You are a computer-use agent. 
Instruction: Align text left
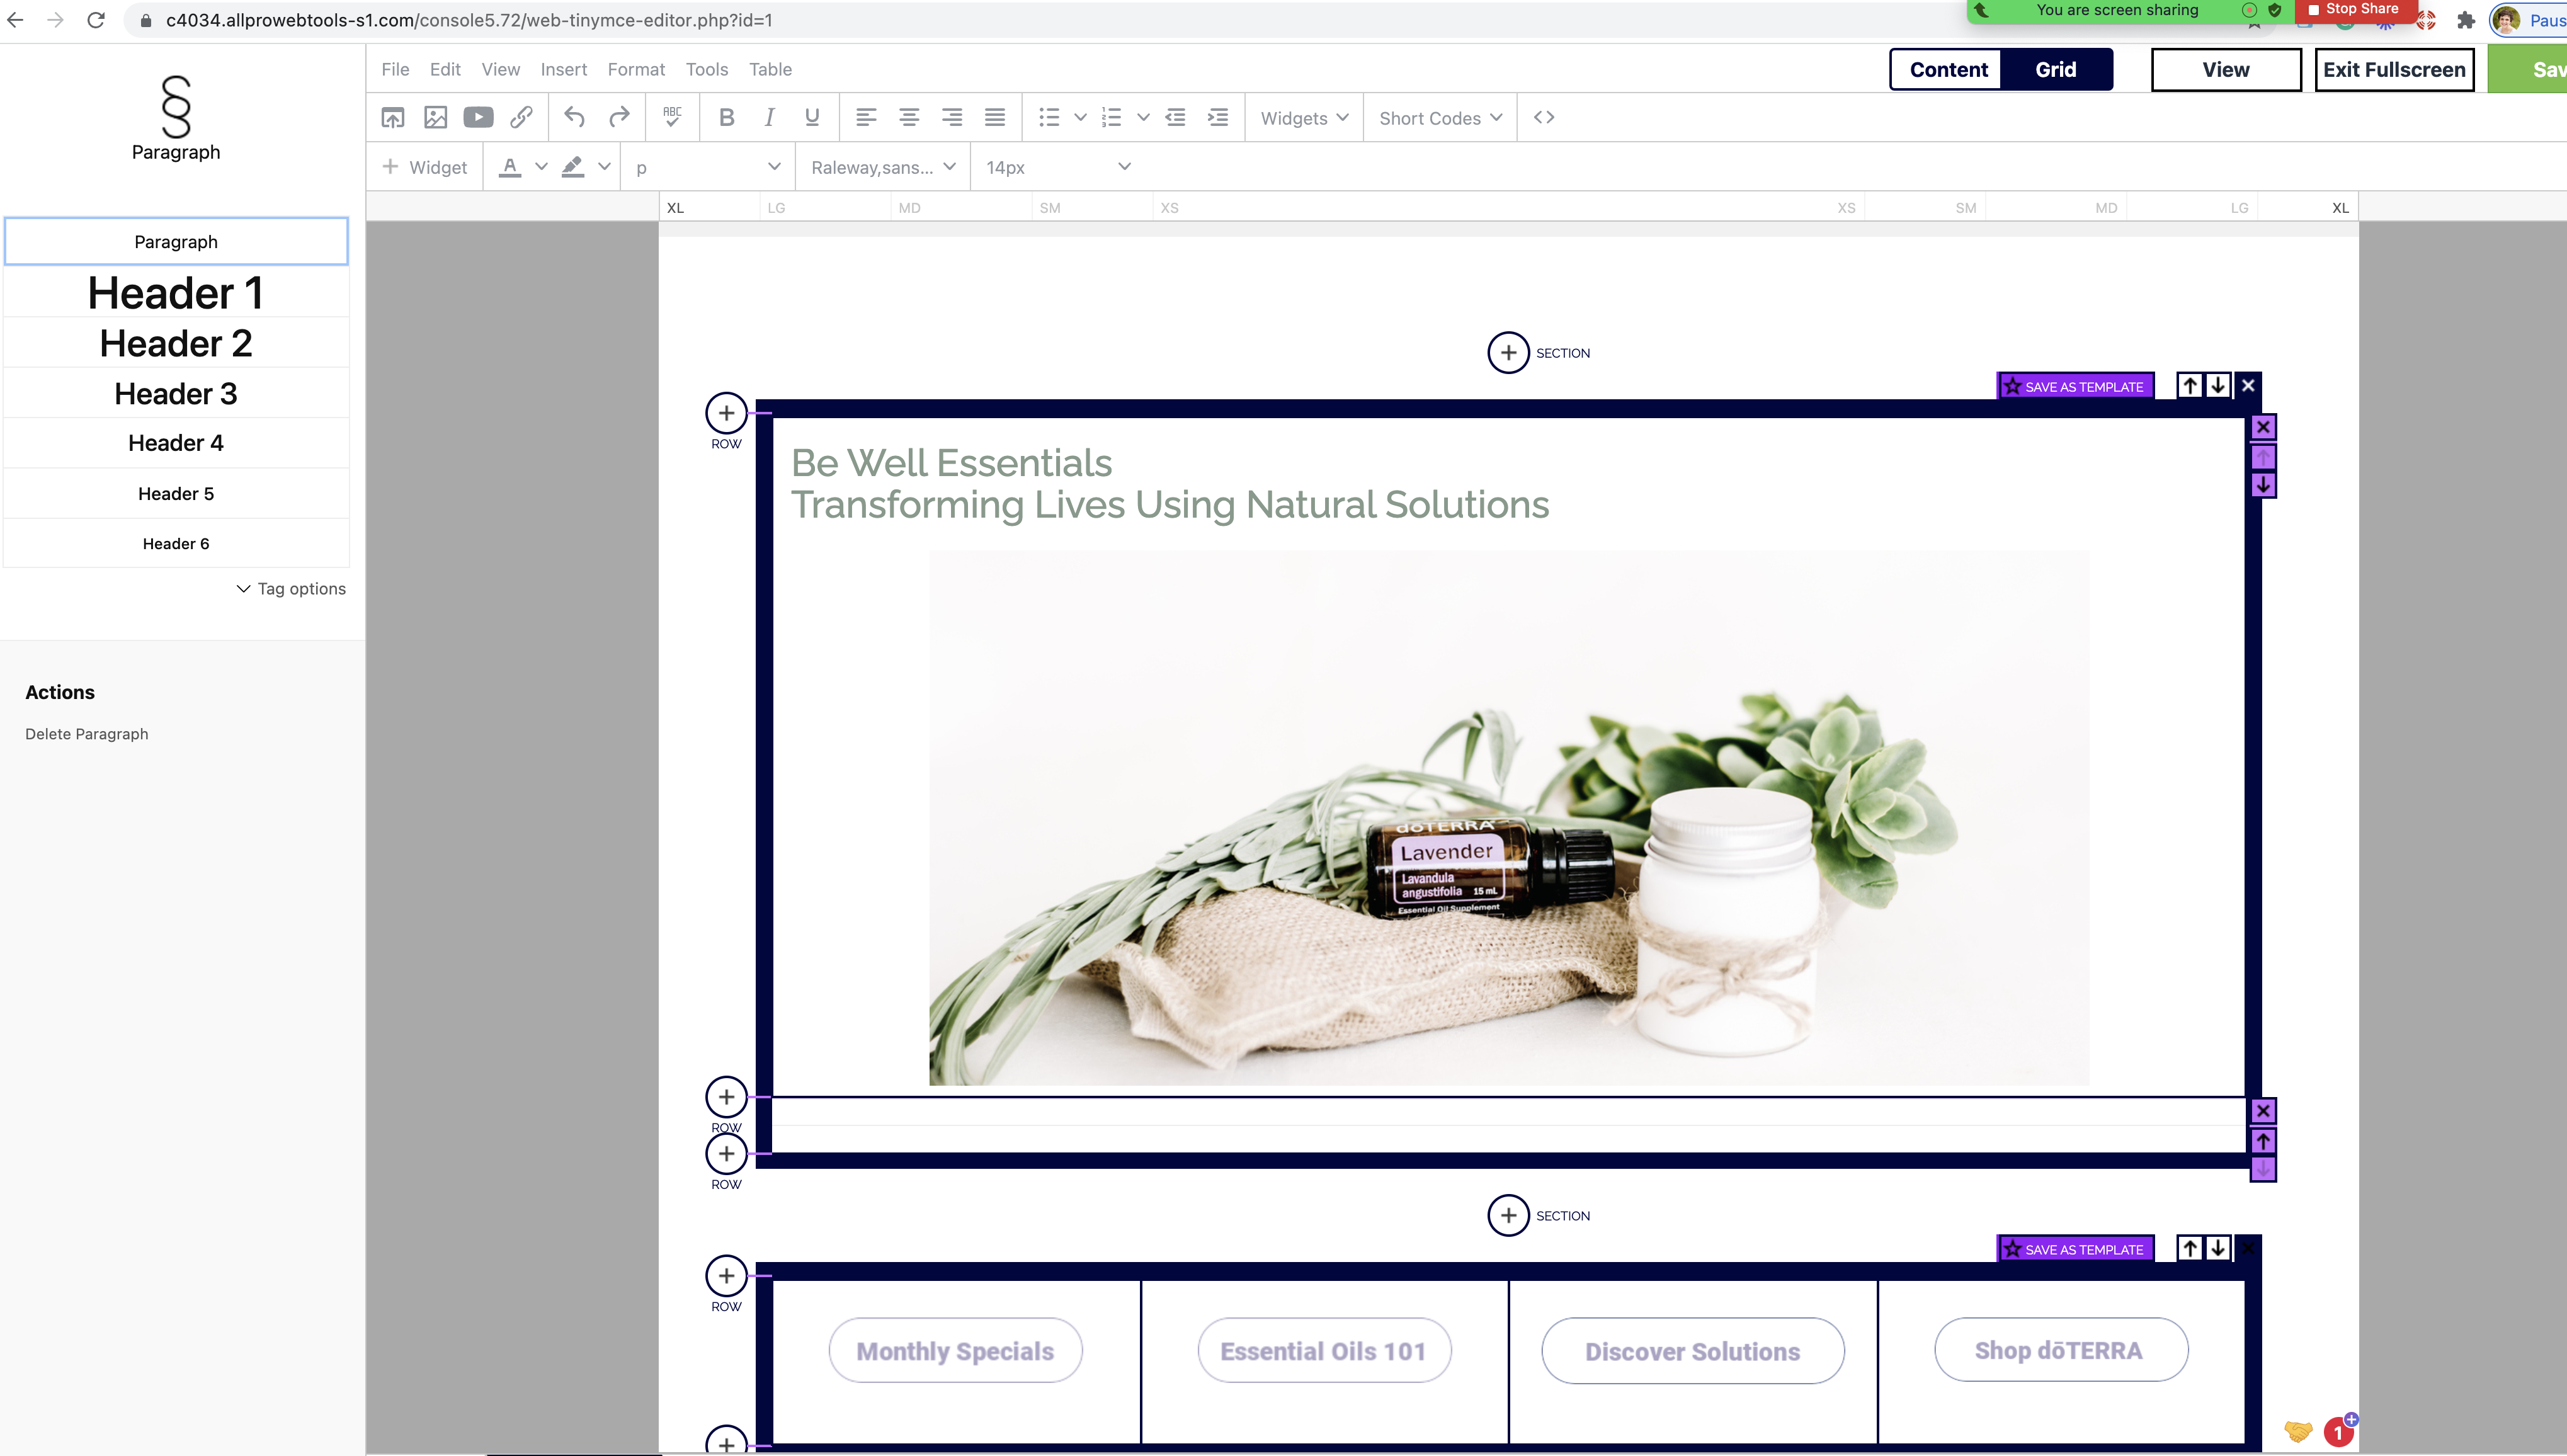point(866,118)
